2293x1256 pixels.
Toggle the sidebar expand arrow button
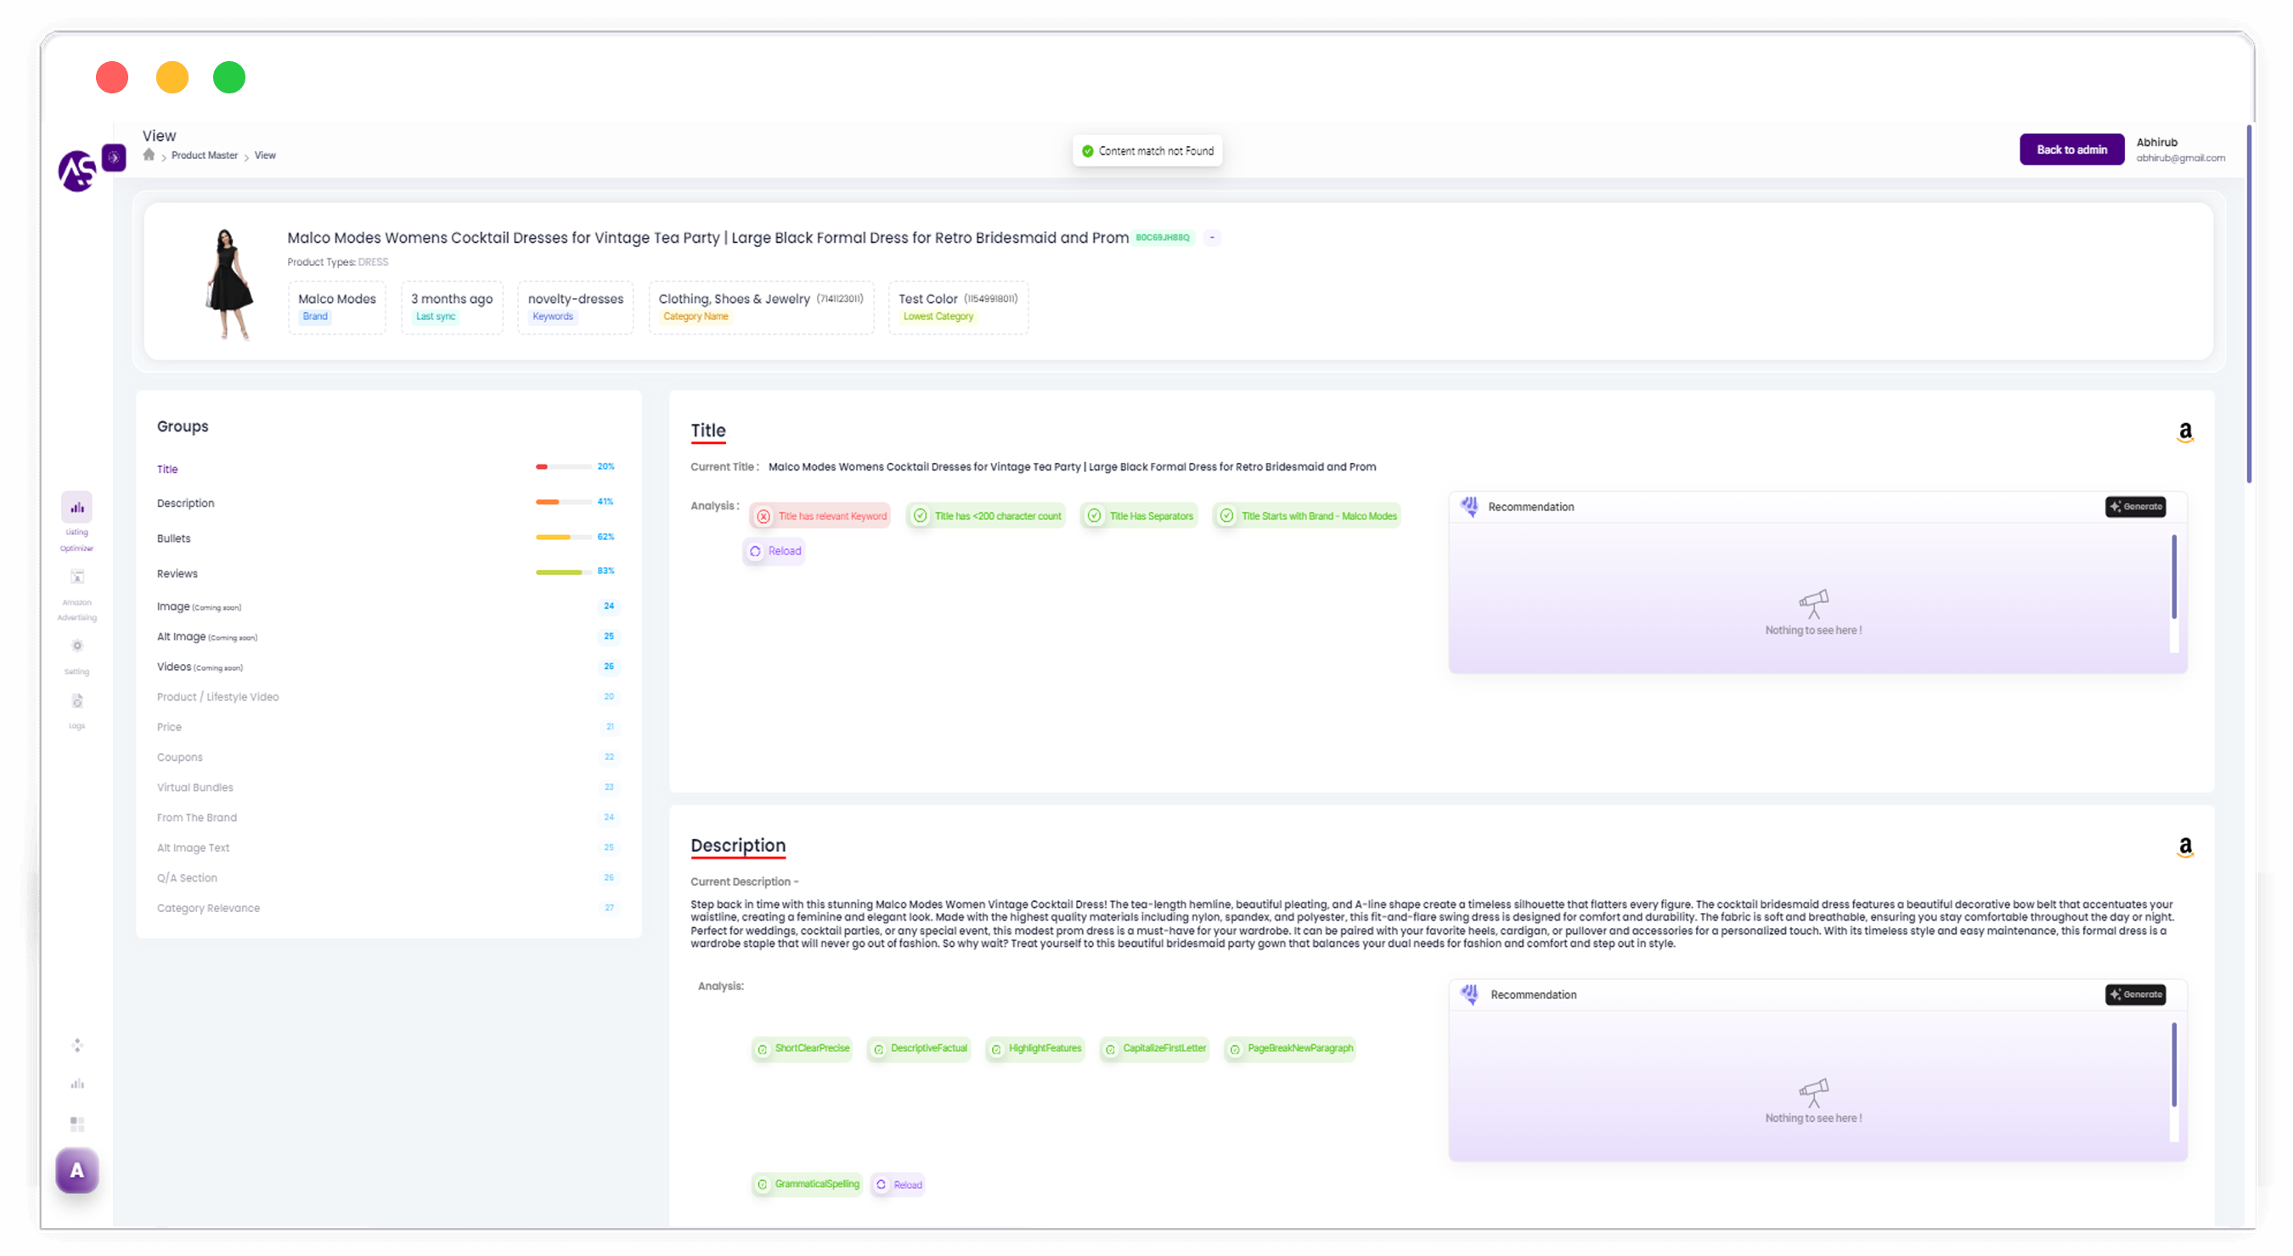pyautogui.click(x=113, y=156)
